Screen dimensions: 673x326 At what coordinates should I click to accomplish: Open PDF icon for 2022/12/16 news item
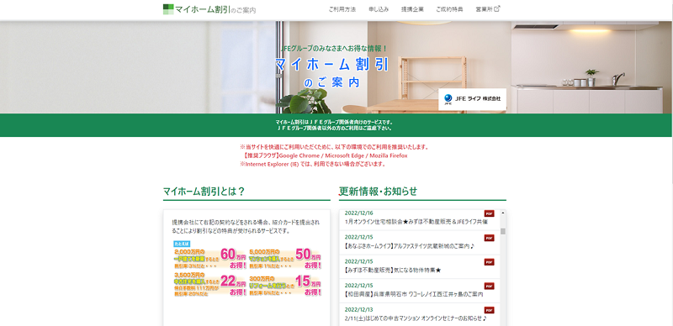pyautogui.click(x=490, y=213)
